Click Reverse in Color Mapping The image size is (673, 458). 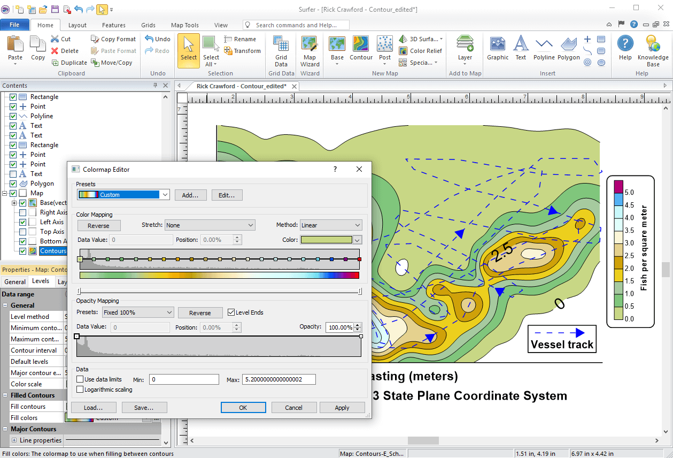[x=98, y=226]
